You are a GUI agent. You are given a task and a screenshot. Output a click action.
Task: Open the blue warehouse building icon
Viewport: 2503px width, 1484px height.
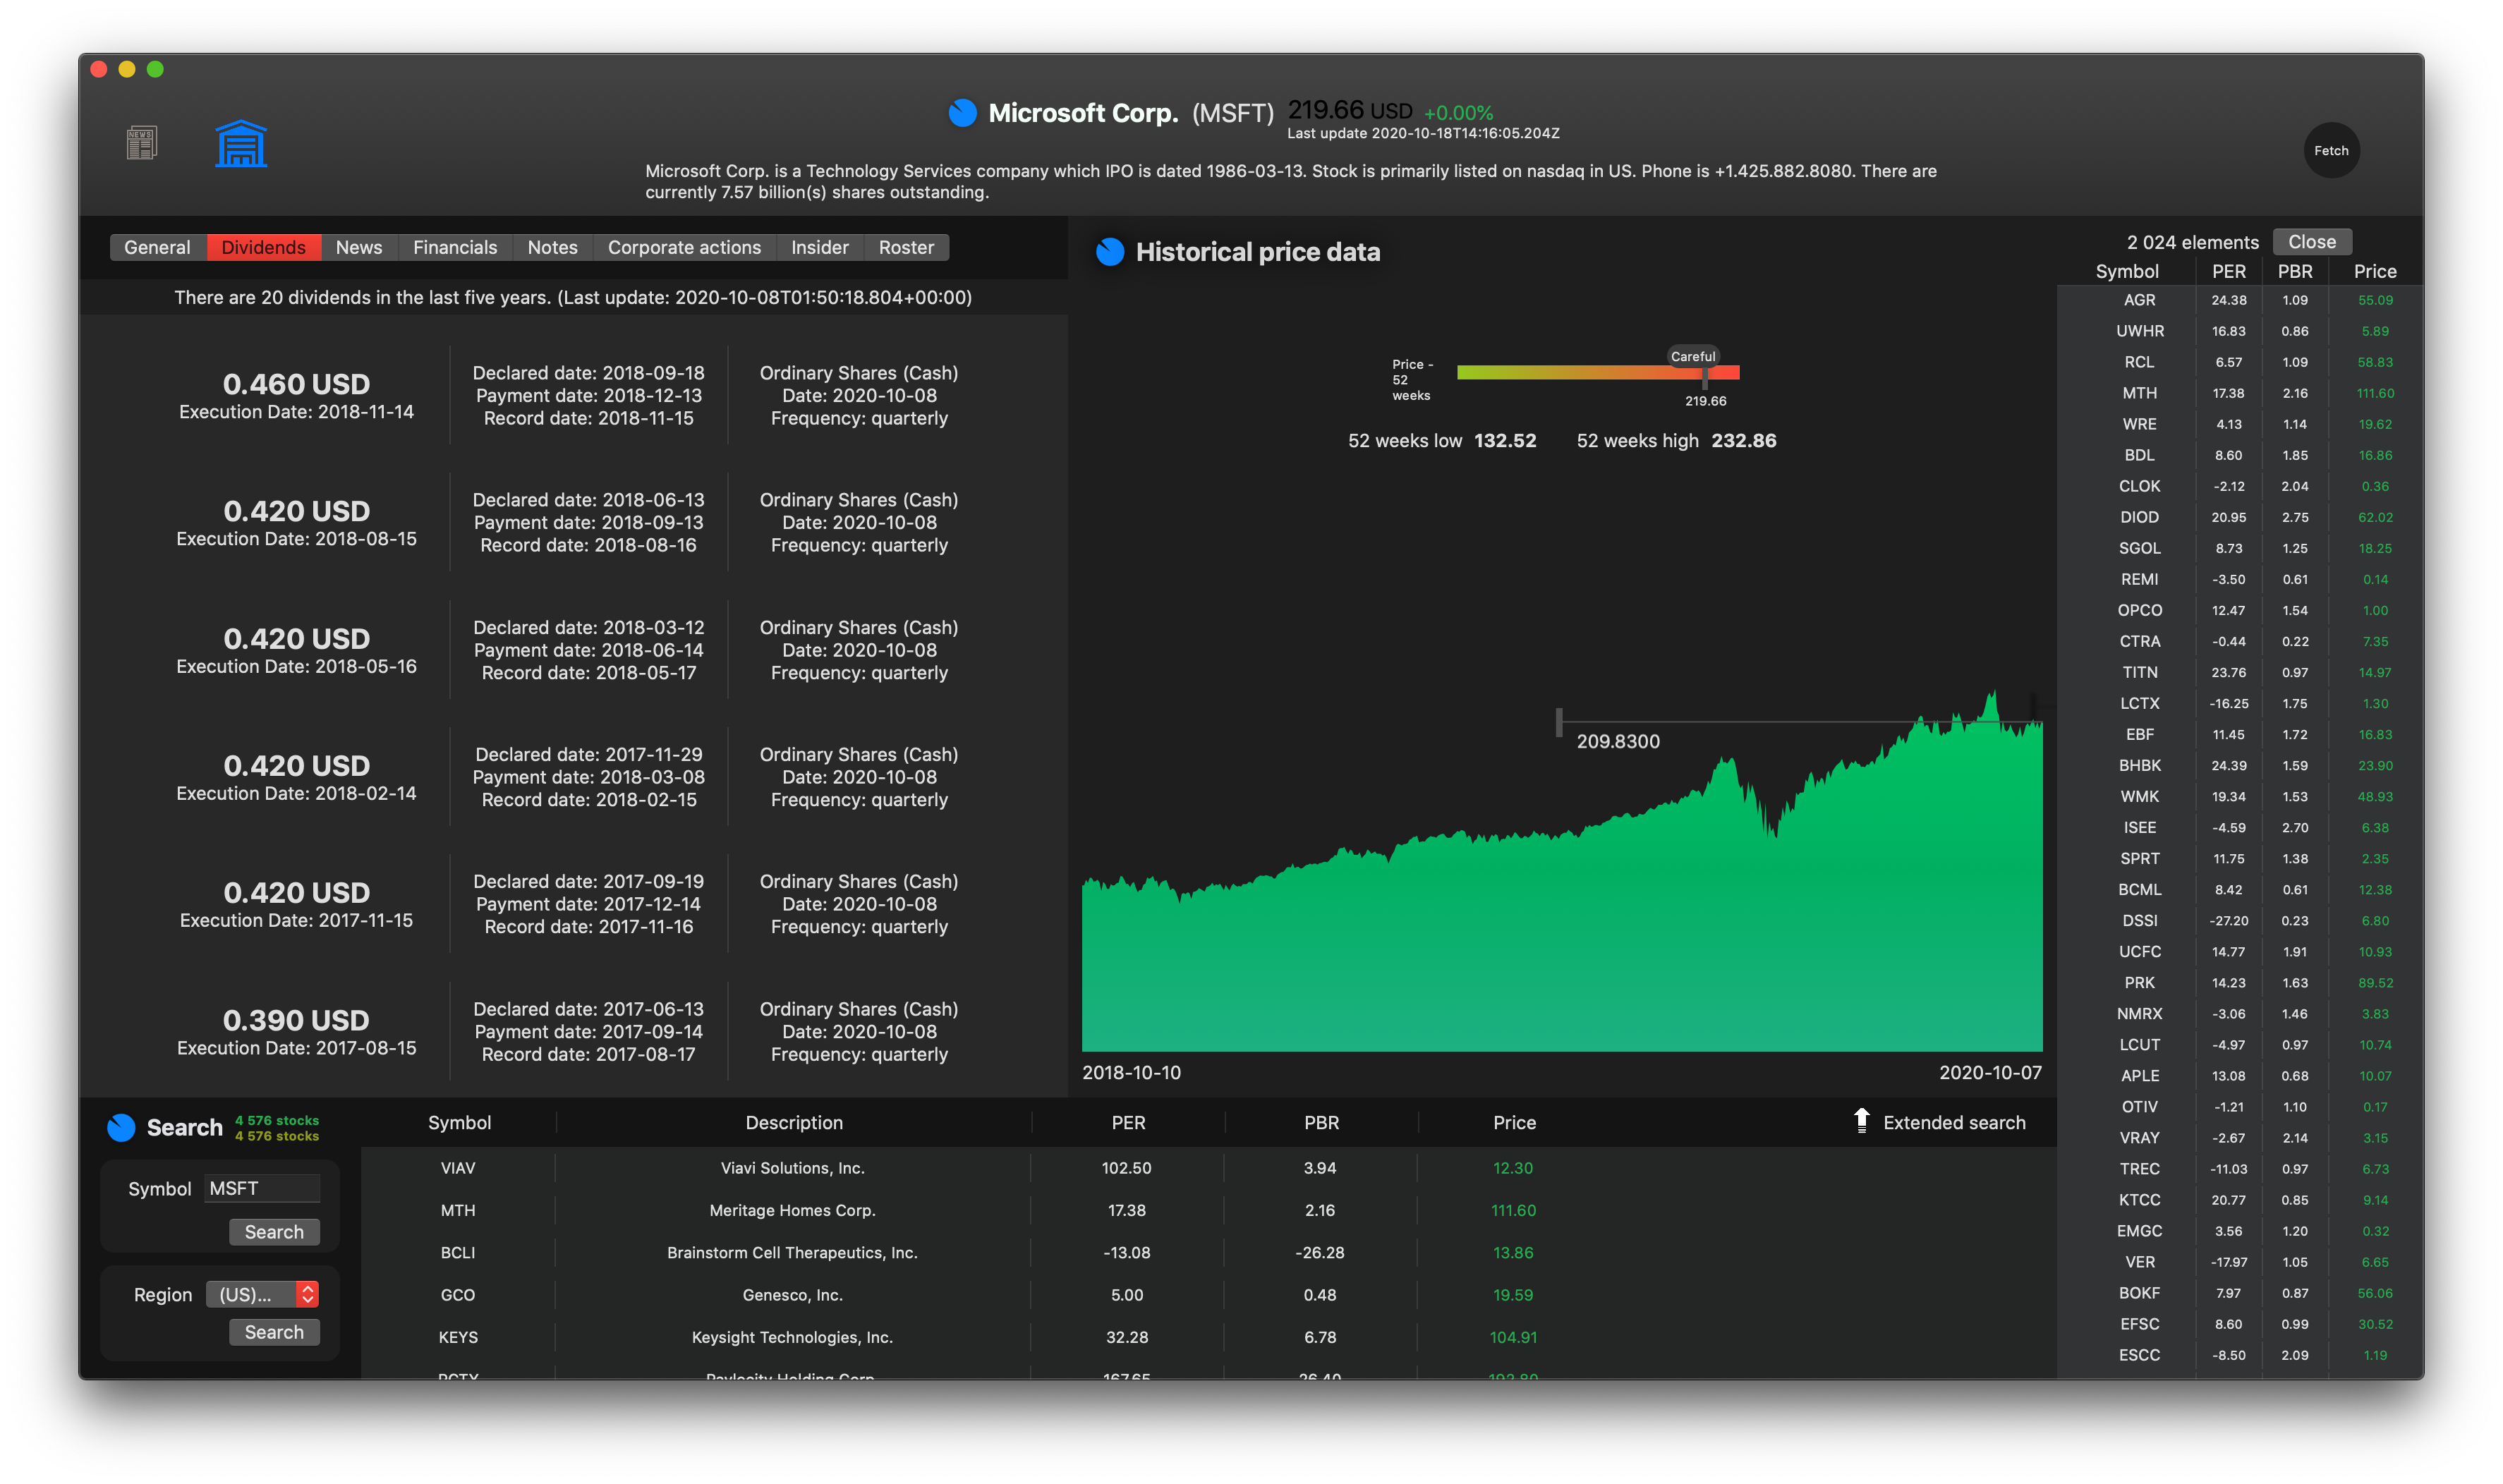(241, 144)
